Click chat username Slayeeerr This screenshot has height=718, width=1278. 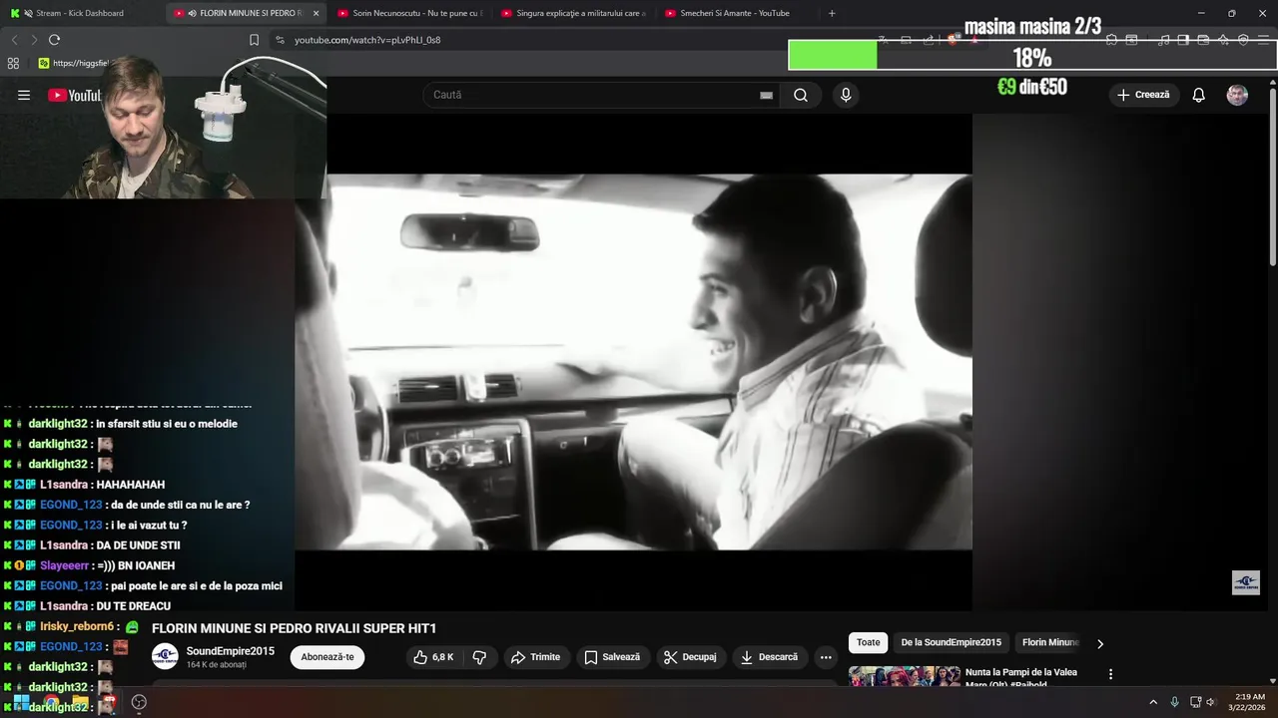coord(65,565)
